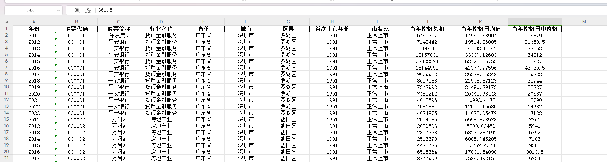The image size is (607, 162).
Task: Click the cell with value 6885.945205
Action: pos(481,139)
